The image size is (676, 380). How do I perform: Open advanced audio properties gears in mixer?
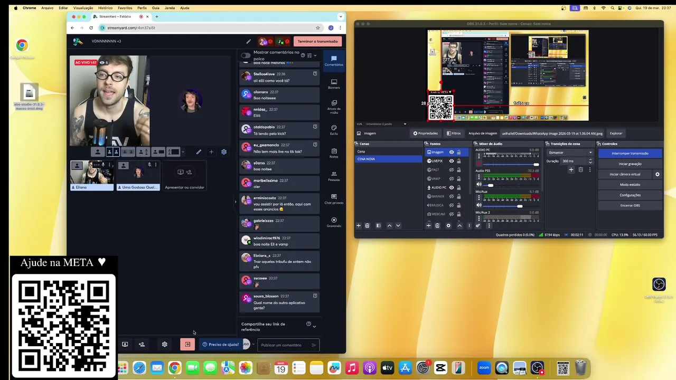478,225
